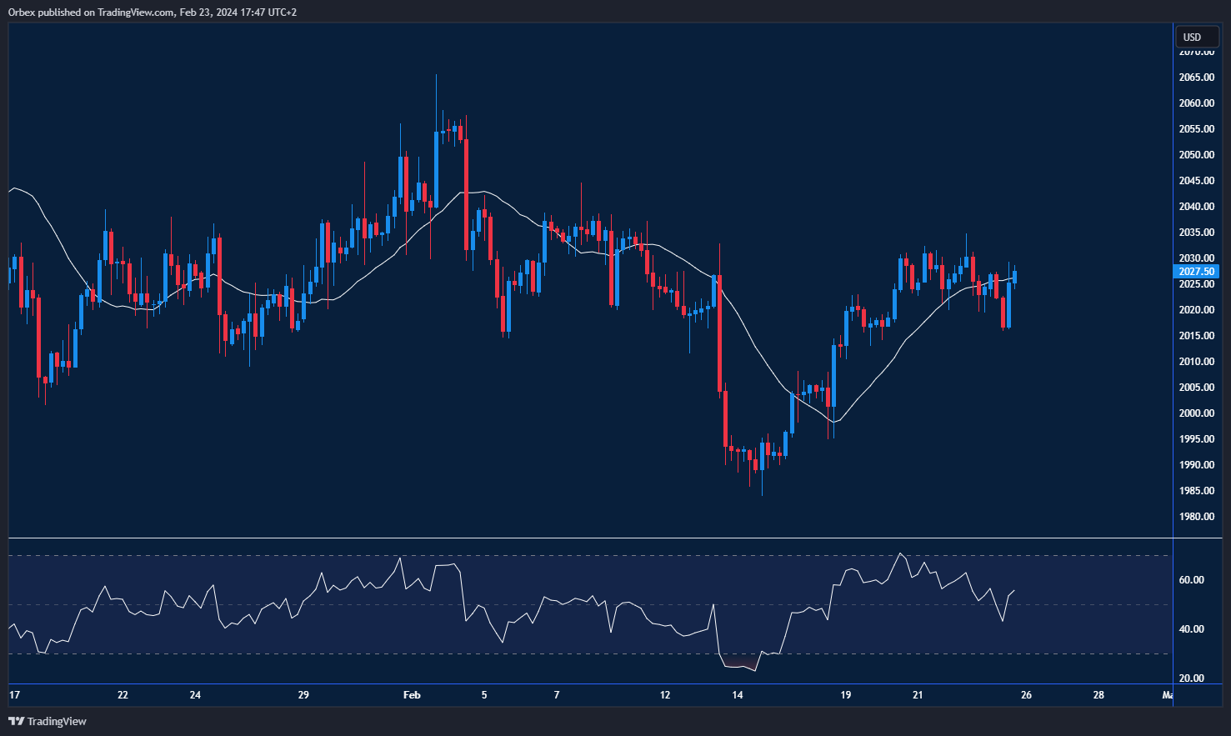Click the 14 date label below the chart
Screen dimensions: 1231x736
(738, 694)
